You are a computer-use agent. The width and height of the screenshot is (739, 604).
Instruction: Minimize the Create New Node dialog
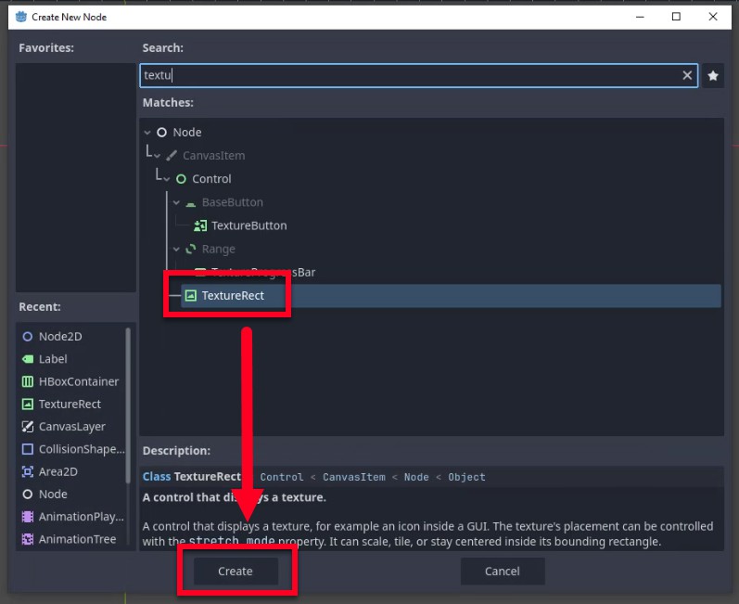tap(640, 17)
